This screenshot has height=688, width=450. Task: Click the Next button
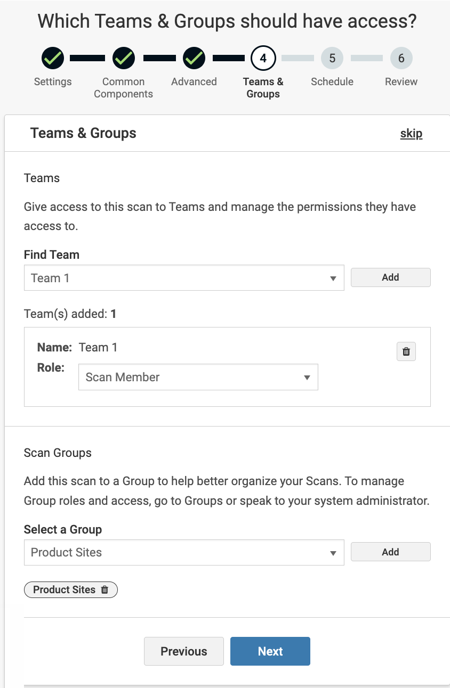(270, 651)
